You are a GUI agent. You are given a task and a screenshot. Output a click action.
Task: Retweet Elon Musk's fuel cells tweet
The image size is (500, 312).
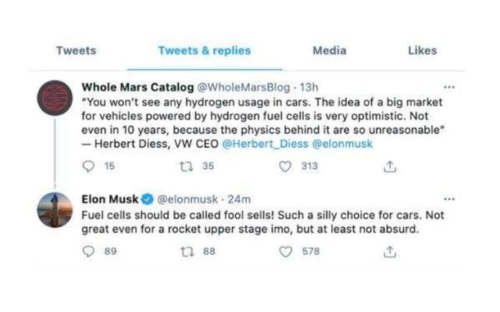click(187, 252)
